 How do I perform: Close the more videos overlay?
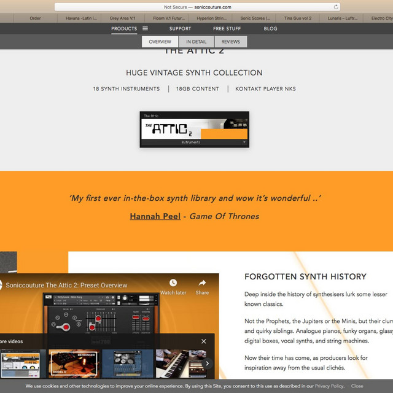click(x=204, y=341)
